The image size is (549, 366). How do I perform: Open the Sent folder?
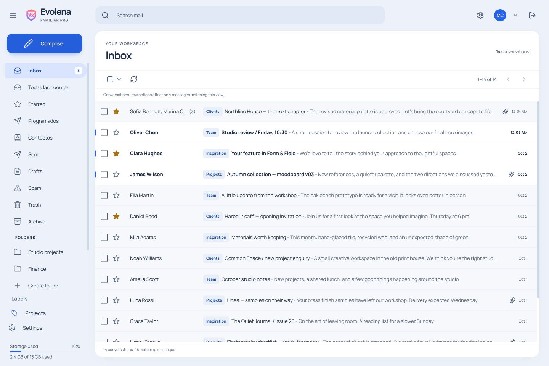(x=46, y=154)
